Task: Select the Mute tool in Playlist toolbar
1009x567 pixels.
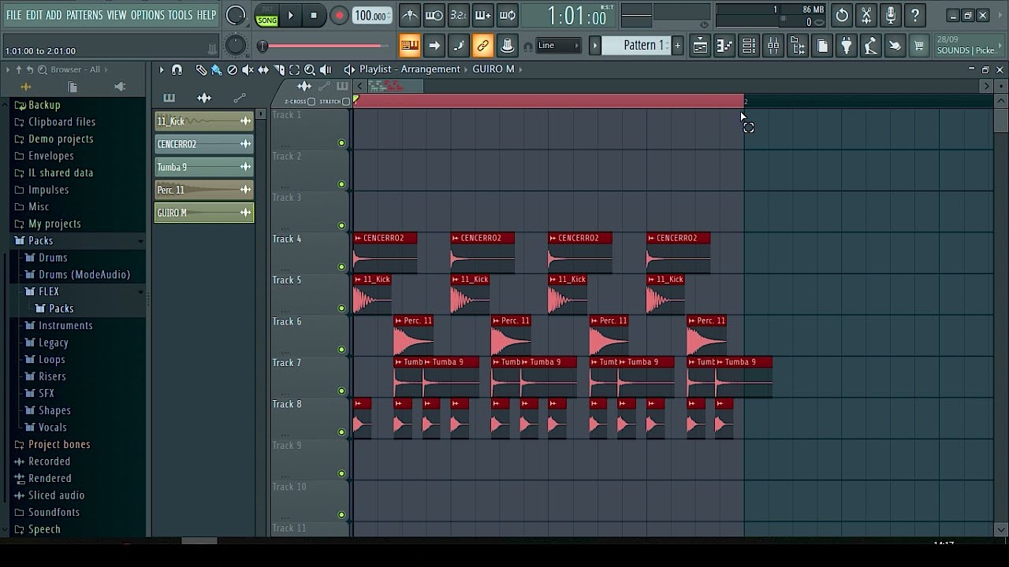Action: [248, 70]
